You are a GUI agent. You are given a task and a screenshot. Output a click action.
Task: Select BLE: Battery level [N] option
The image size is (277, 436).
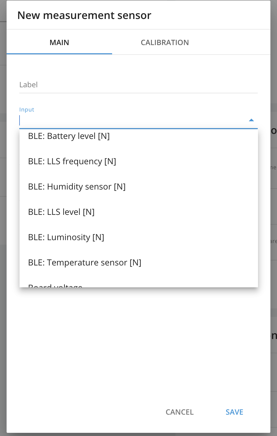tap(138, 137)
